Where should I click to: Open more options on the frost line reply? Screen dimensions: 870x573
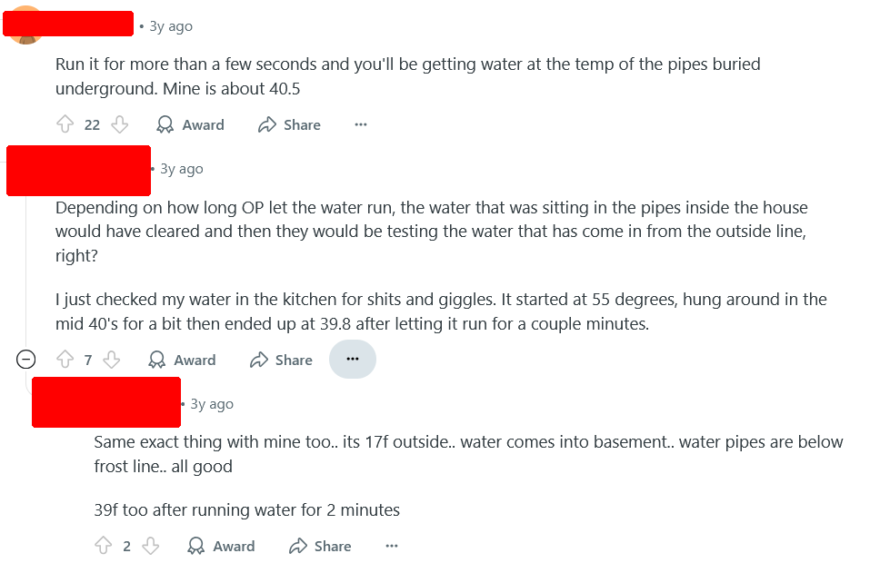392,546
